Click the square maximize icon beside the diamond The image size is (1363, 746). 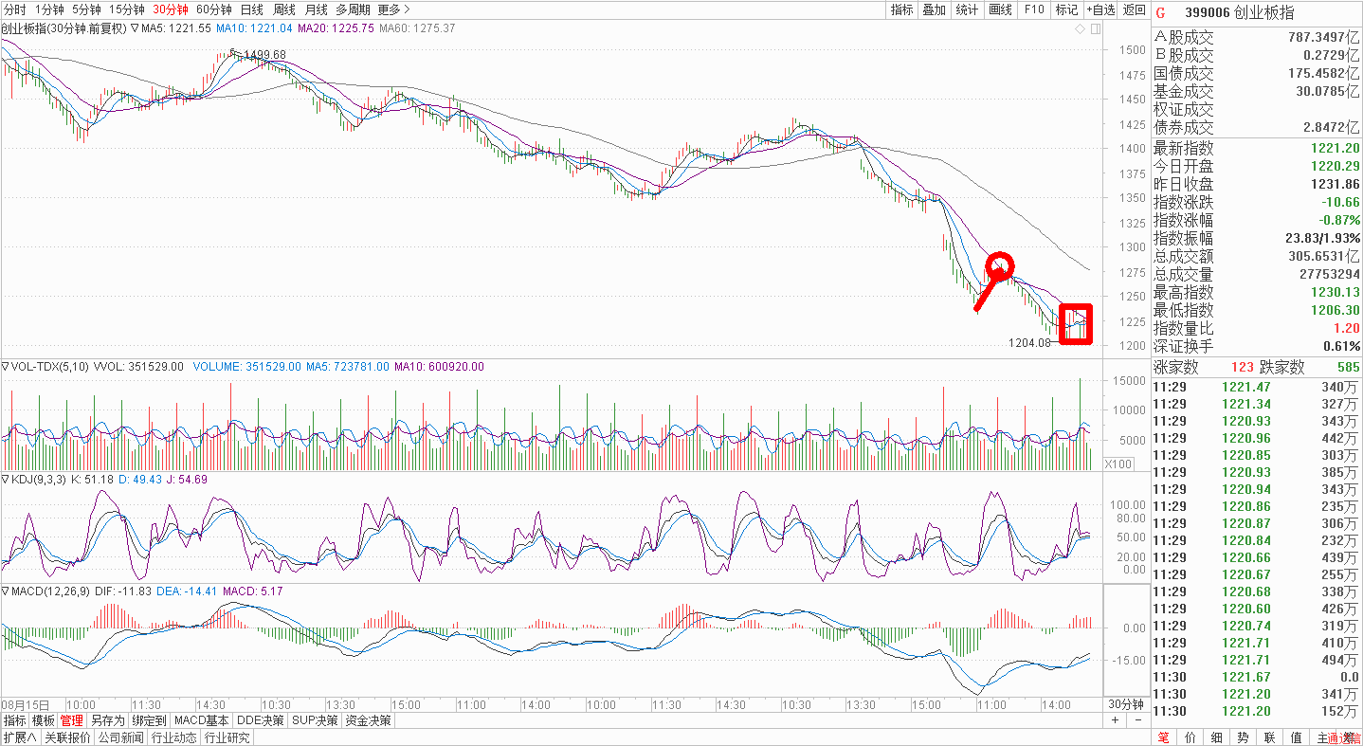(x=1096, y=29)
